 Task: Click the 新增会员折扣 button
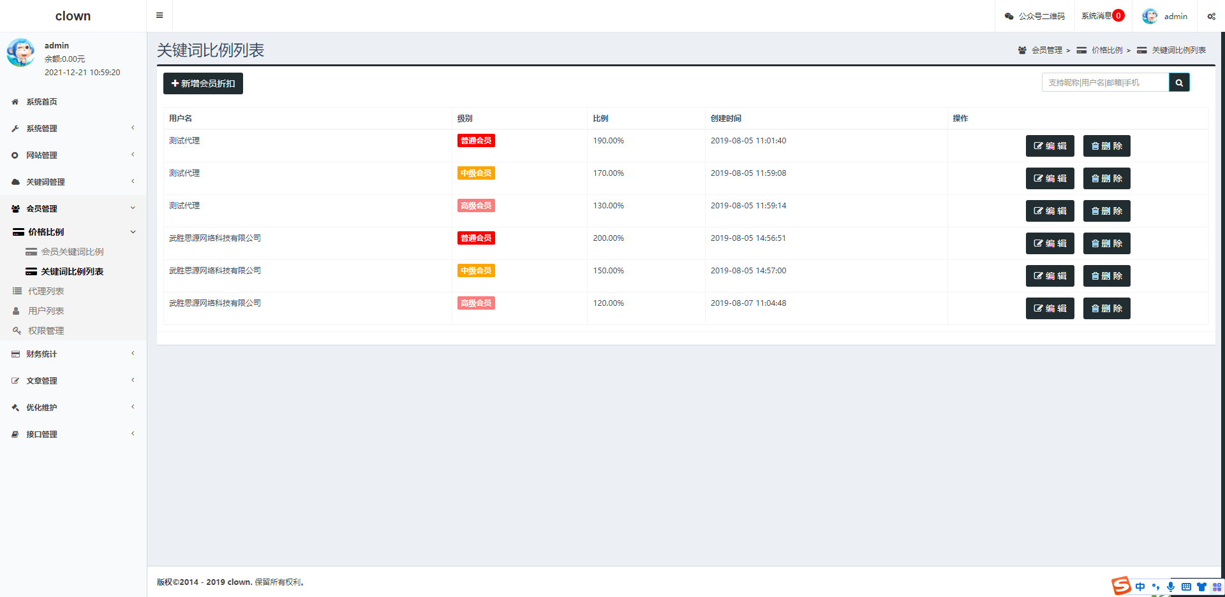point(203,83)
